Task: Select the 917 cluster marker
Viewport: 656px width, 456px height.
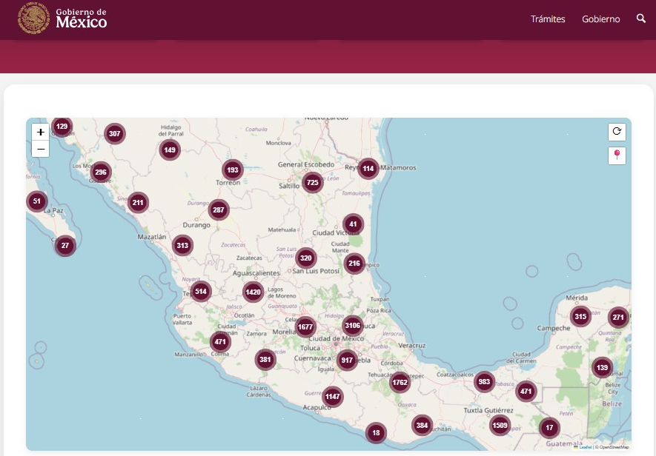Action: [x=347, y=360]
